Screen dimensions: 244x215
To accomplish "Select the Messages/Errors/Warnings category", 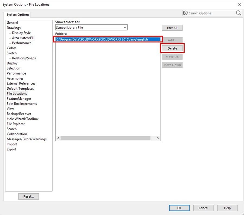I will pyautogui.click(x=27, y=139).
